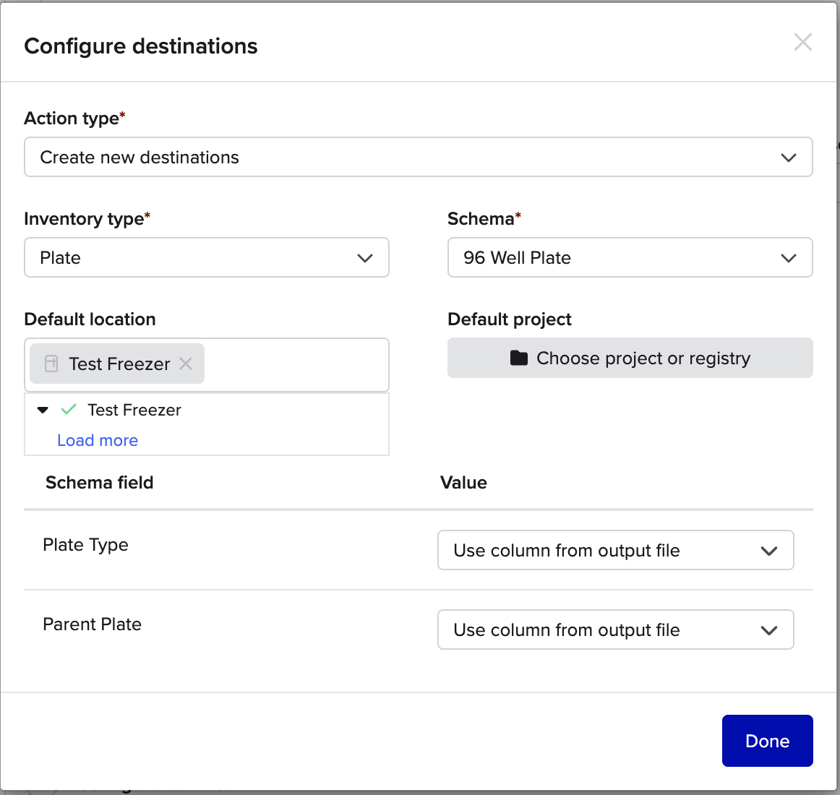Click the green checkmark beside Test Freezer

(69, 410)
